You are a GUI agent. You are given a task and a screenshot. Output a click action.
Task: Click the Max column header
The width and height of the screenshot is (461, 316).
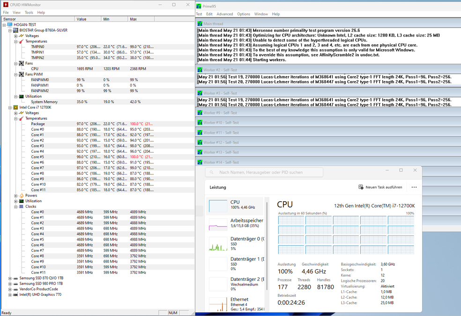(x=141, y=19)
